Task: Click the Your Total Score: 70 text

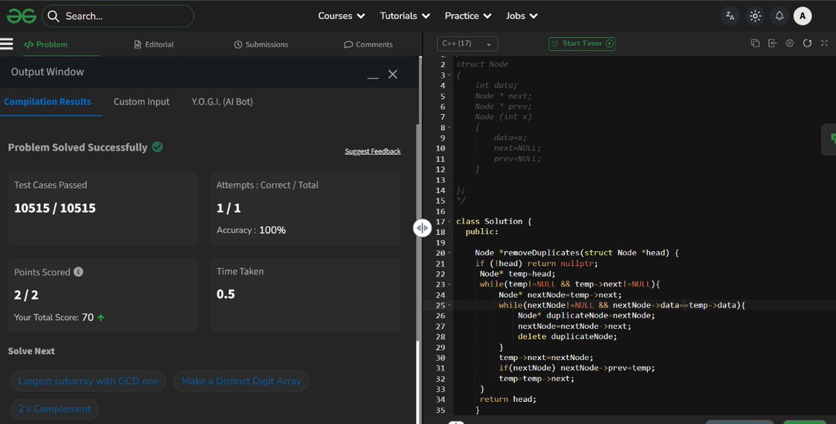Action: tap(59, 317)
